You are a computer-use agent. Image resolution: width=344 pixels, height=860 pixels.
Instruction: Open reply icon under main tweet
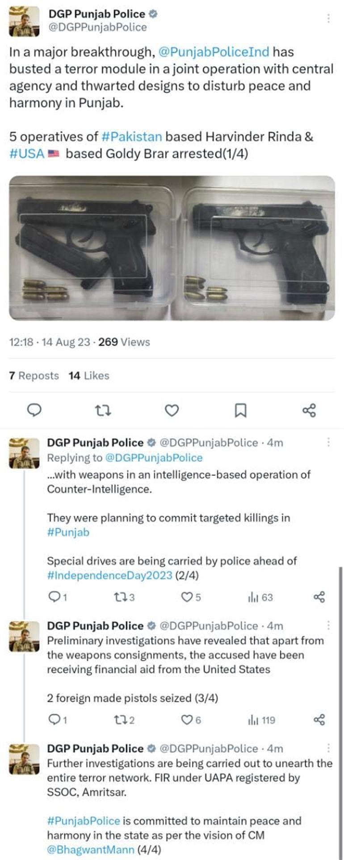[x=34, y=410]
